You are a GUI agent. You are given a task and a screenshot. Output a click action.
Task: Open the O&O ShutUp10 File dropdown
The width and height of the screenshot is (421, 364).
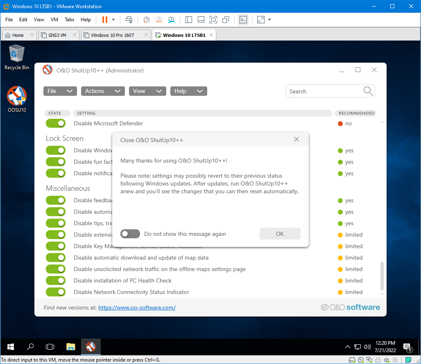[60, 91]
